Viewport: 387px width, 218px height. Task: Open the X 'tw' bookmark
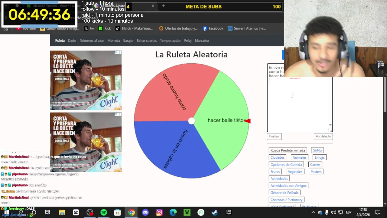pyautogui.click(x=89, y=28)
